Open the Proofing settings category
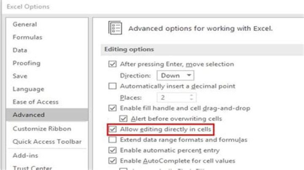 27,63
